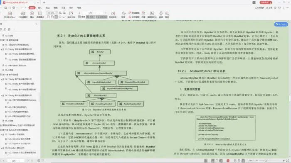Switch to reading mode
291x163 pixels.
tap(40, 15)
